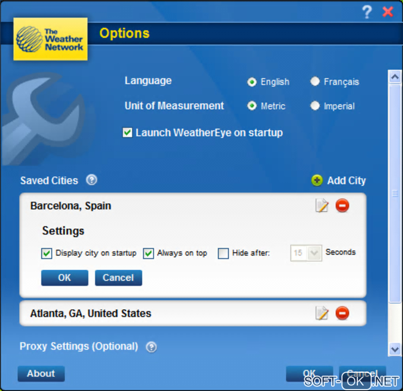
Task: Click scrollbar down arrow
Action: [x=395, y=350]
